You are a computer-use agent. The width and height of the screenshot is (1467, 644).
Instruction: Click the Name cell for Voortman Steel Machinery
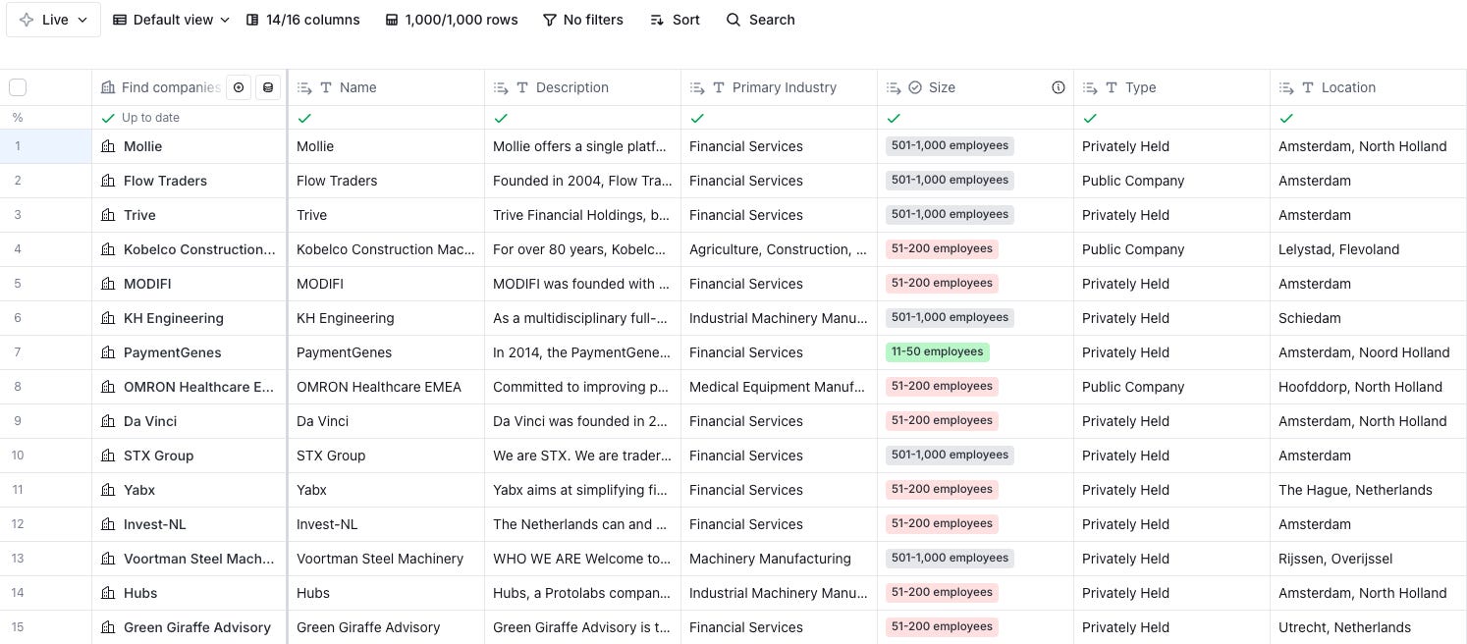(x=386, y=559)
